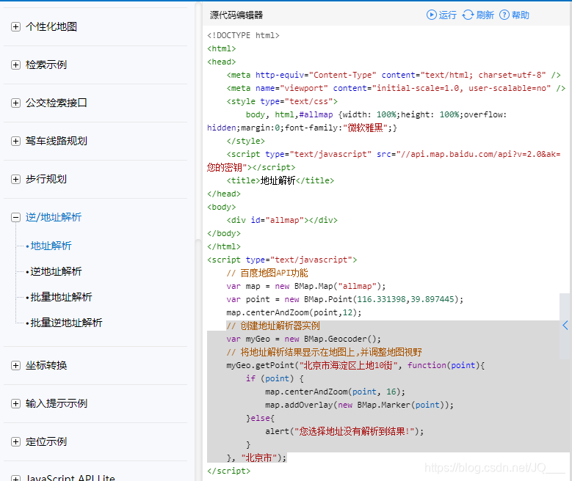The height and width of the screenshot is (481, 572).
Task: Collapse the 逆/地址解析 minus box
Action: pyautogui.click(x=15, y=218)
